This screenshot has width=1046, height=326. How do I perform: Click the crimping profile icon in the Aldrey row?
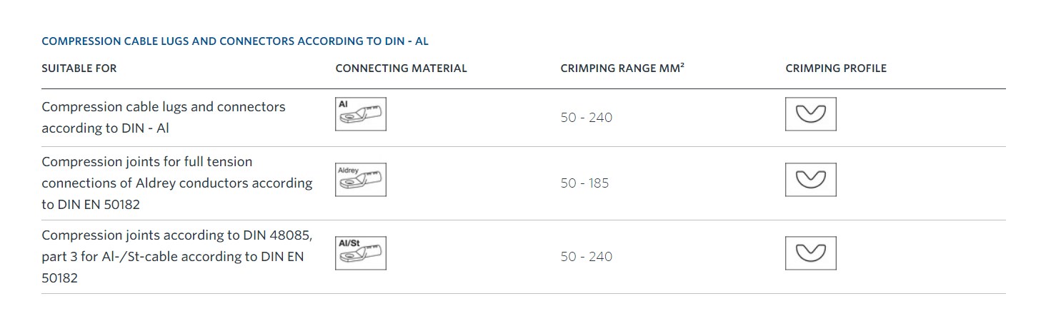click(811, 180)
